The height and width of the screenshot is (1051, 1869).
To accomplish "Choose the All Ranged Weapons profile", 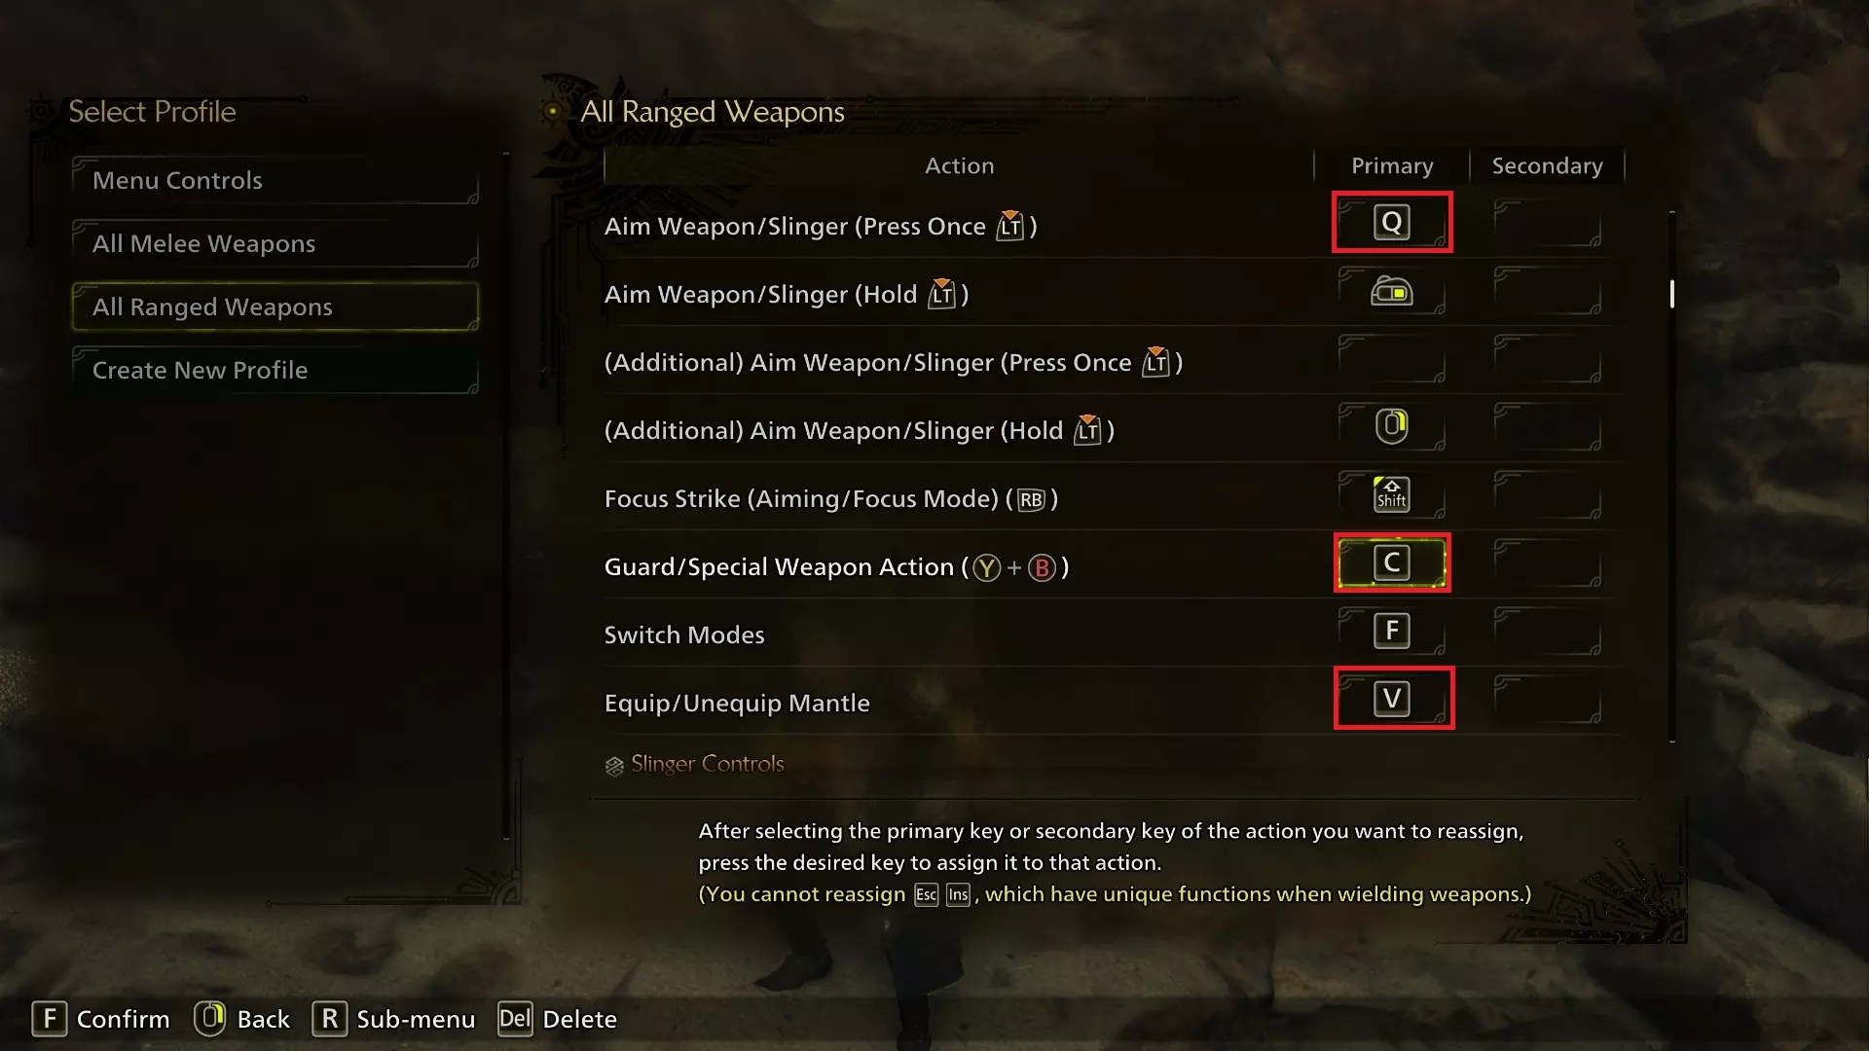I will pyautogui.click(x=275, y=307).
